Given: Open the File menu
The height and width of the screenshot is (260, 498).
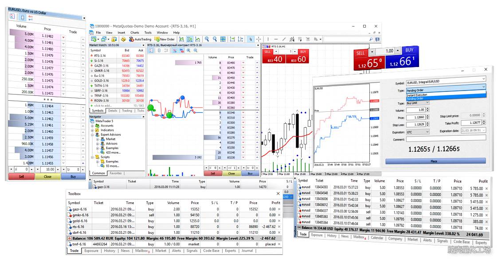Looking at the screenshot, I should [x=98, y=32].
